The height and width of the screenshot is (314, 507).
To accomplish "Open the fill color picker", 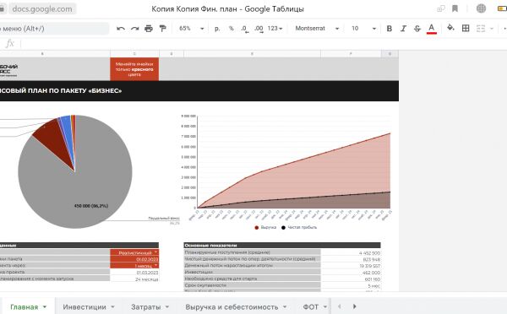I will [450, 28].
